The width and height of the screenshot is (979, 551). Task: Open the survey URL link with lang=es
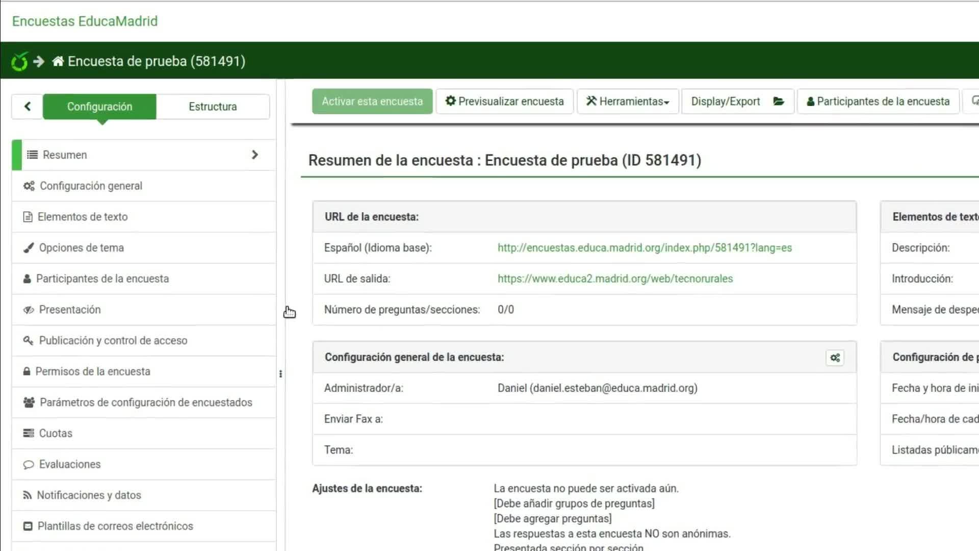point(645,248)
